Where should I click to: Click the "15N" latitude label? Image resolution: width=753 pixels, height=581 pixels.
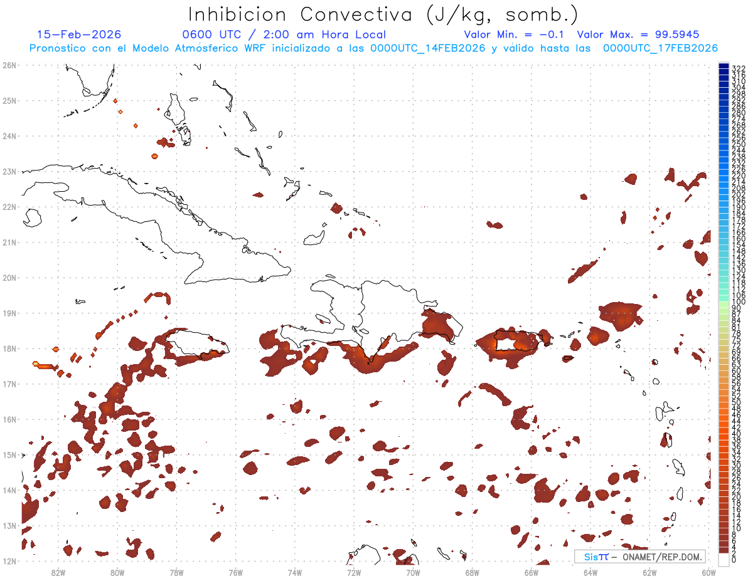9,454
